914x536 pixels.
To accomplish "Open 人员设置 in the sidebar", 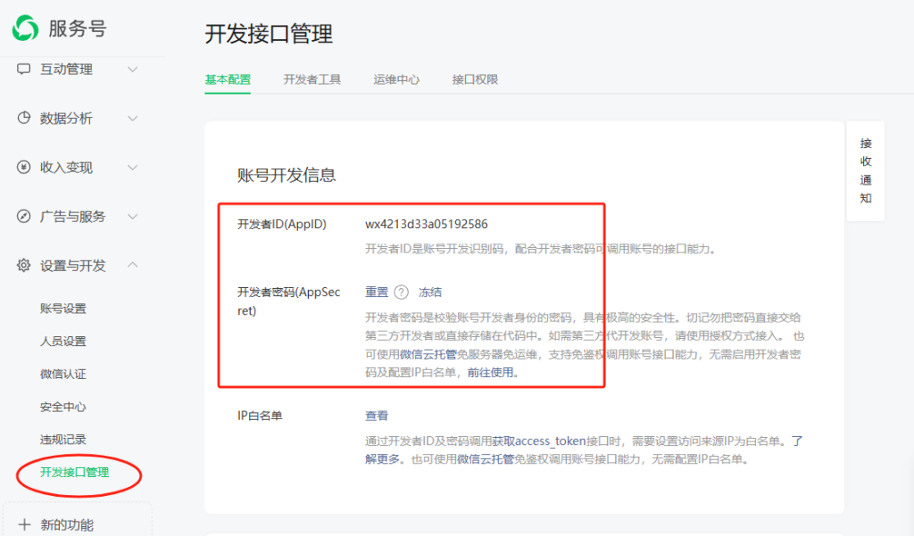I will (x=63, y=341).
